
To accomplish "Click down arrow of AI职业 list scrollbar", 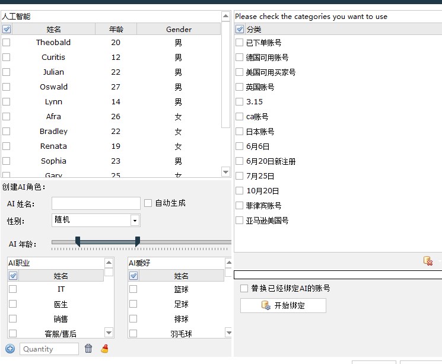I will point(109,333).
